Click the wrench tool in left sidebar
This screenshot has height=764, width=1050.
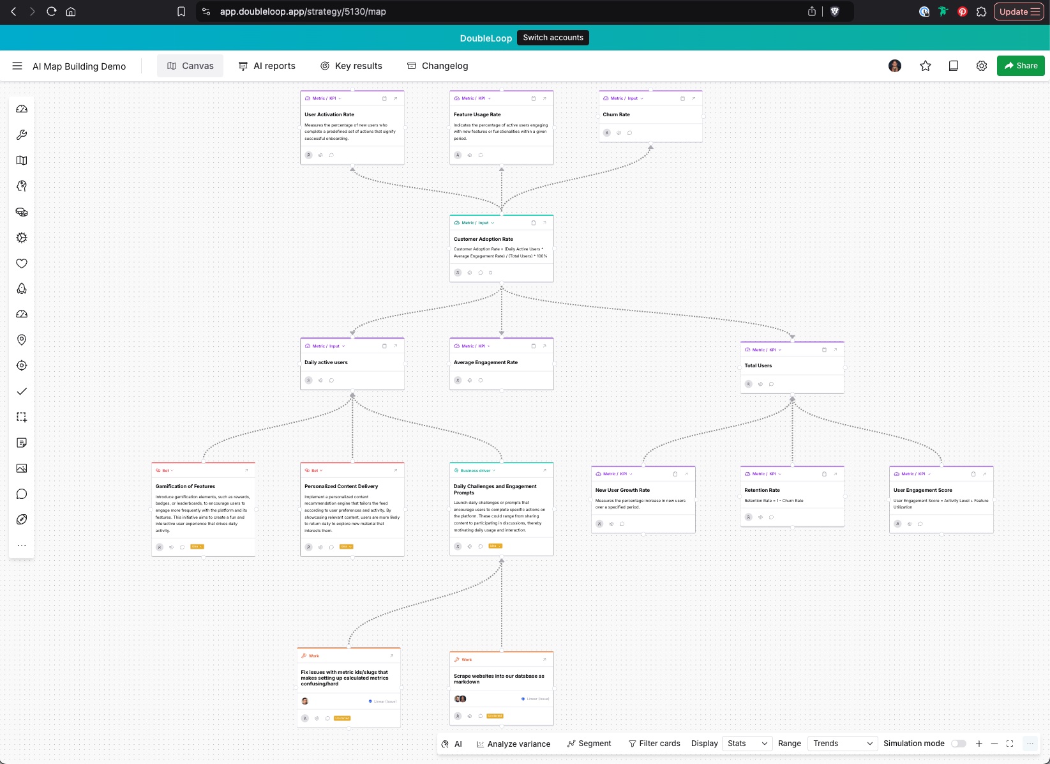tap(22, 135)
